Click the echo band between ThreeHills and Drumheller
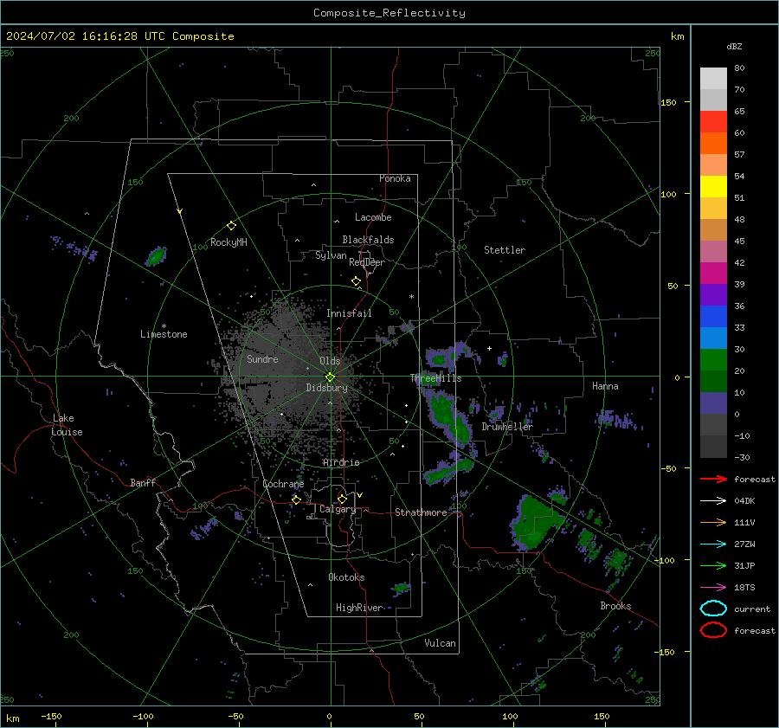The image size is (779, 728). 449,416
